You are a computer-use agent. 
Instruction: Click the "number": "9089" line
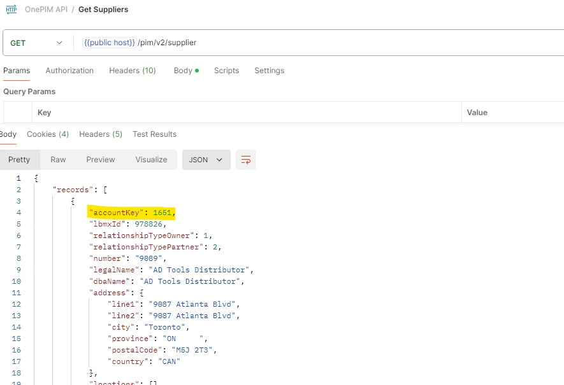127,258
